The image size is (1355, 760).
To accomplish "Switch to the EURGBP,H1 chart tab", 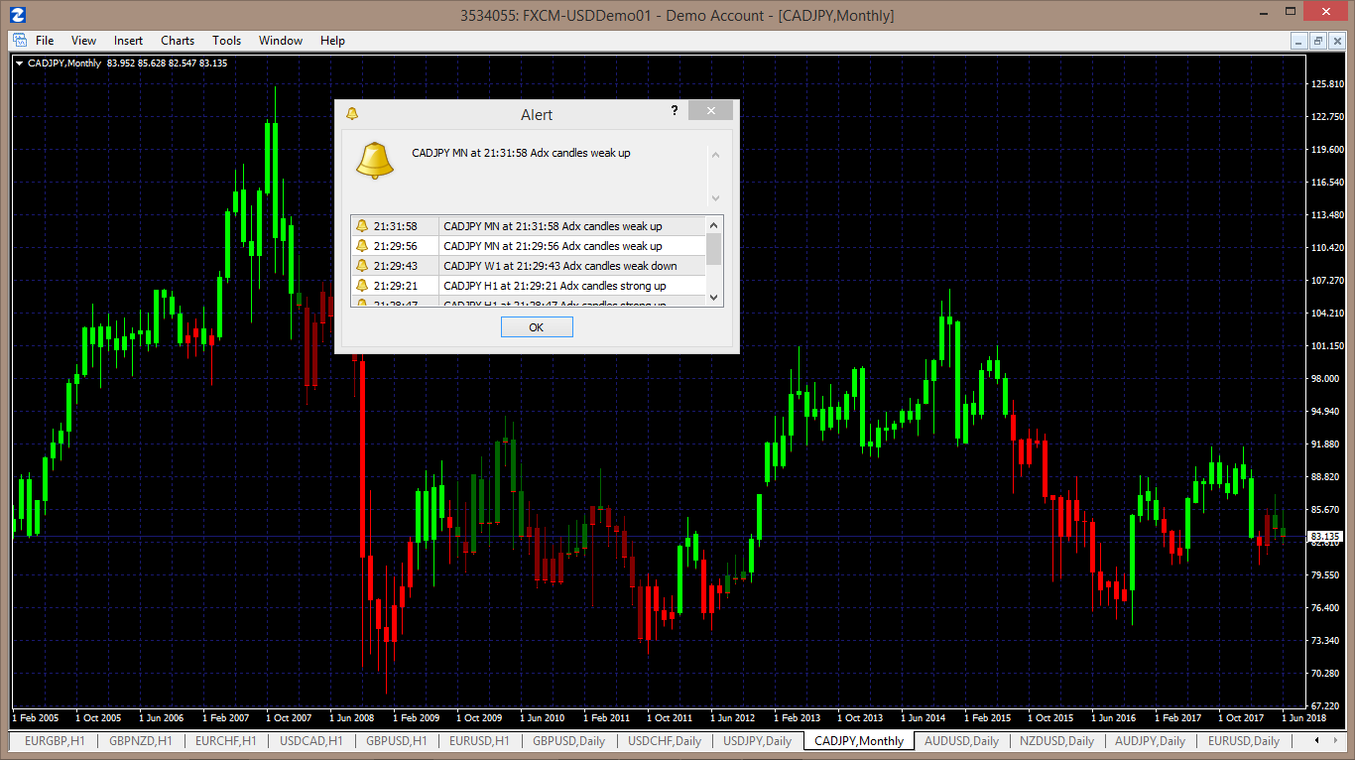I will click(56, 741).
